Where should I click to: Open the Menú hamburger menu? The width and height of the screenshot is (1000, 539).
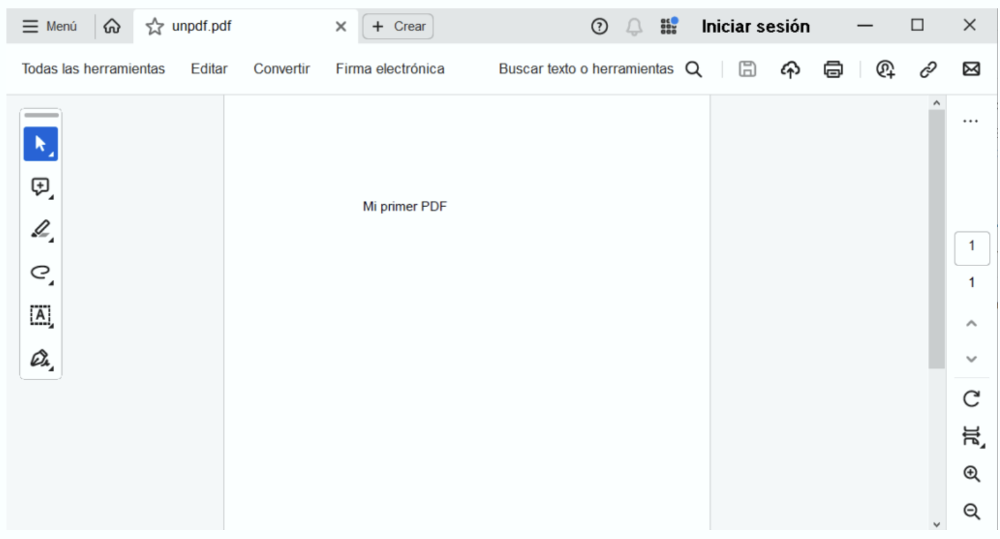coord(49,26)
